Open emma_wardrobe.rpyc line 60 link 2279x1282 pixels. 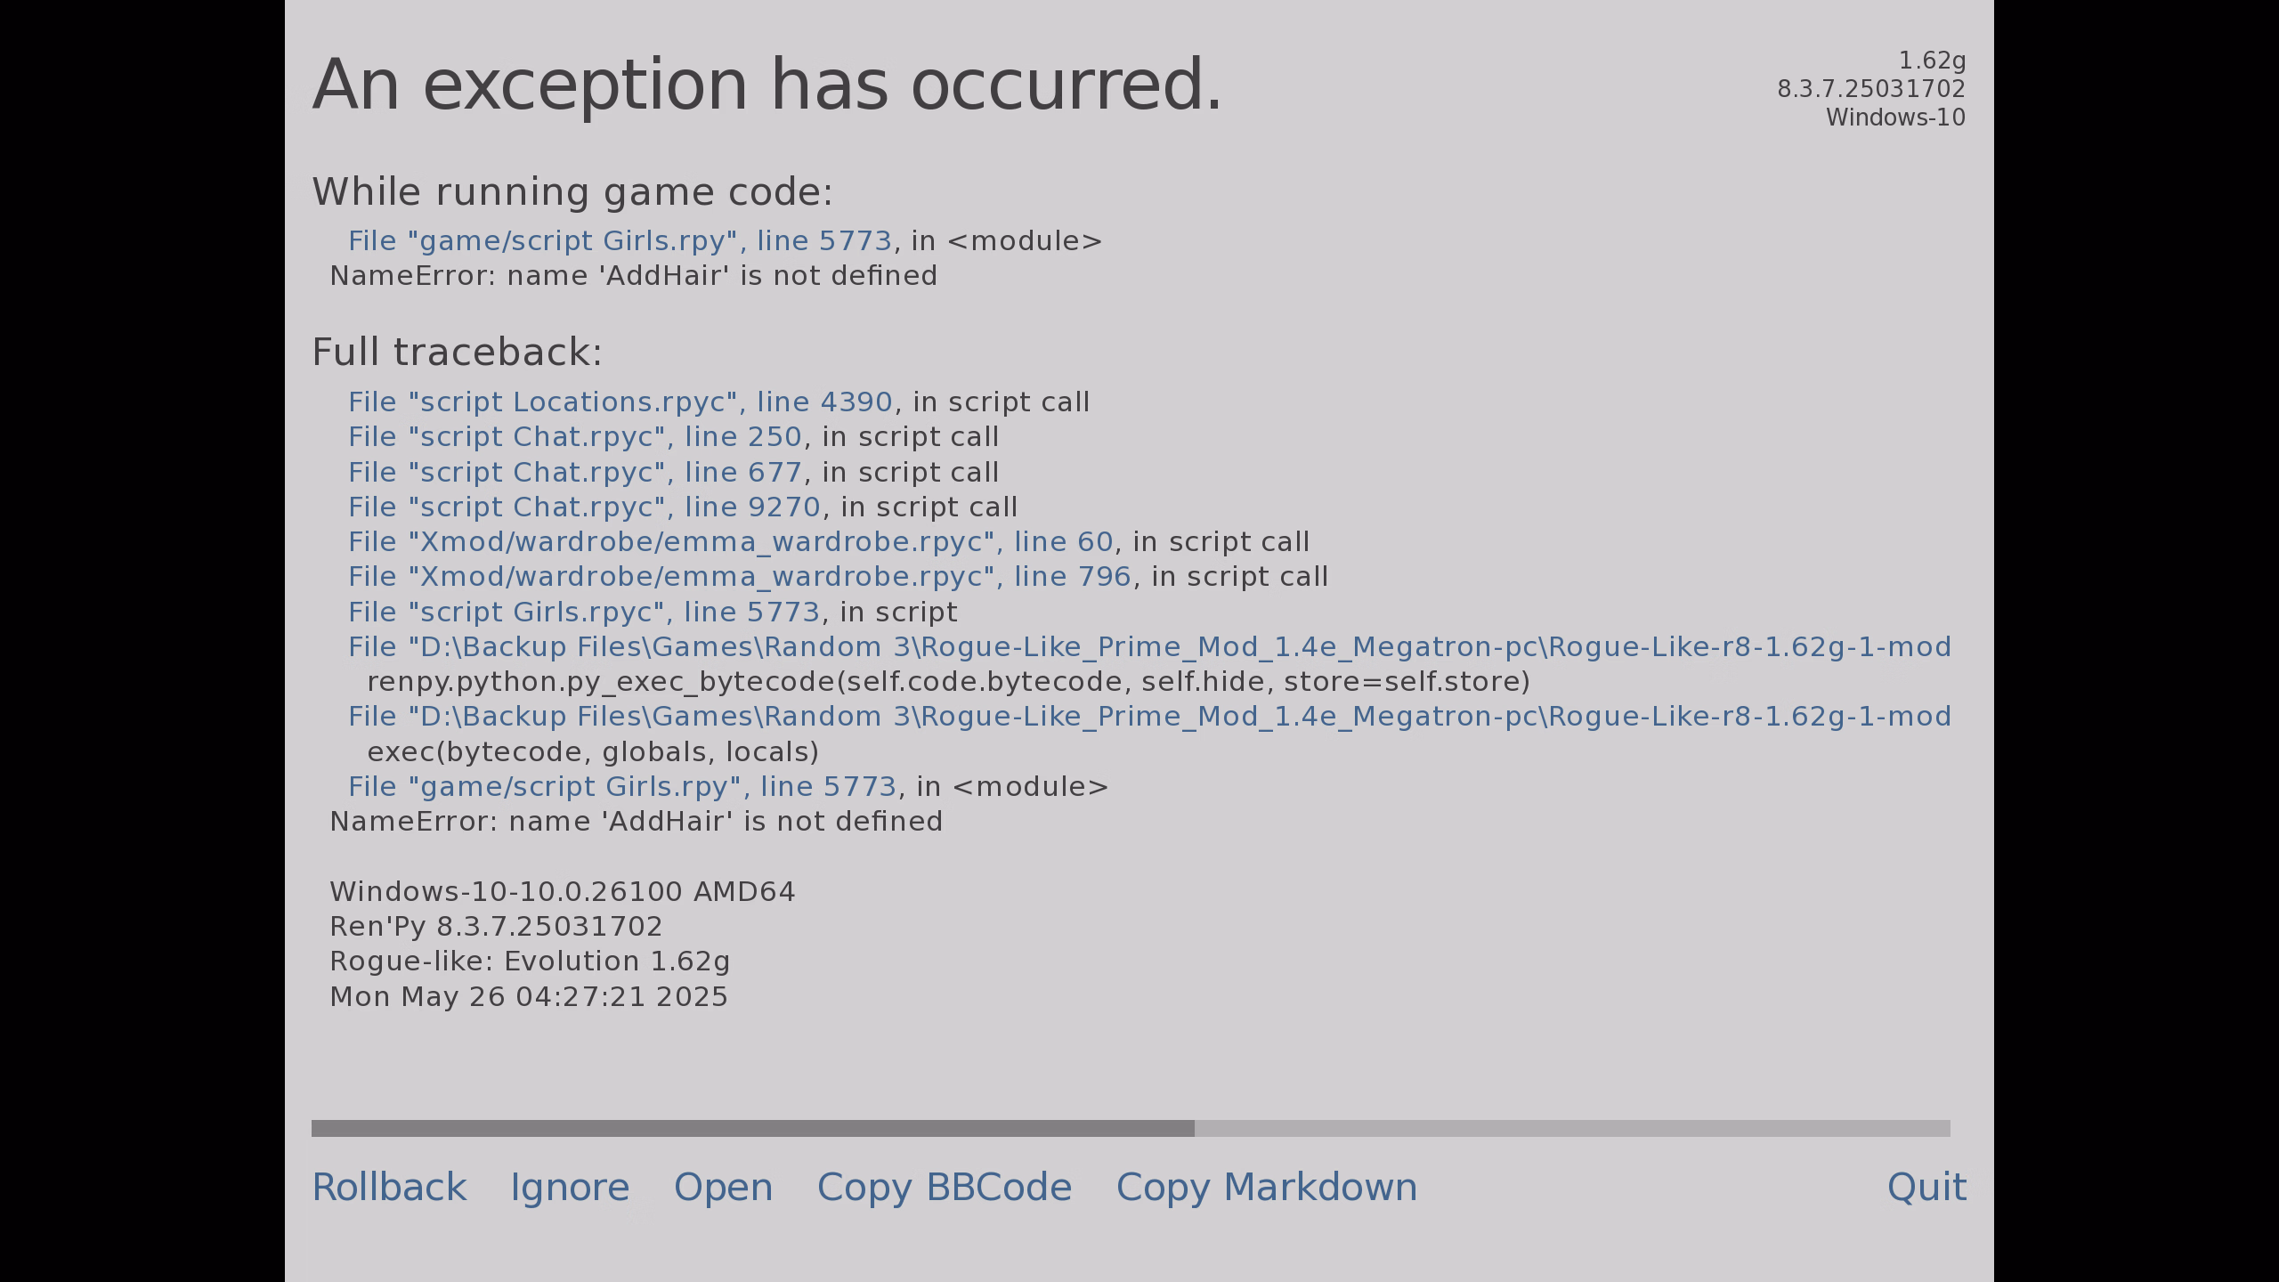tap(731, 542)
